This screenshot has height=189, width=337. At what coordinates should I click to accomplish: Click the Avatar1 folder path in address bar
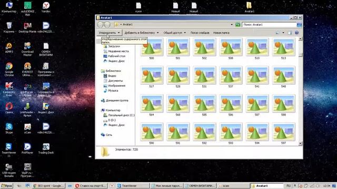pyautogui.click(x=127, y=25)
